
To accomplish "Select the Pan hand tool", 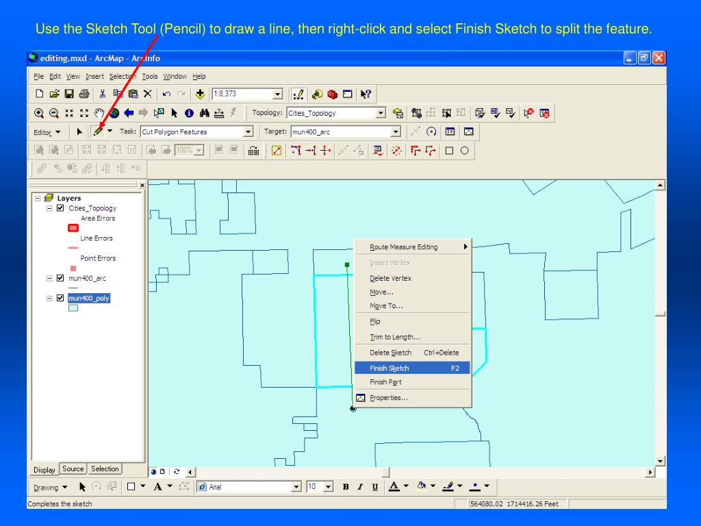I will pyautogui.click(x=99, y=113).
